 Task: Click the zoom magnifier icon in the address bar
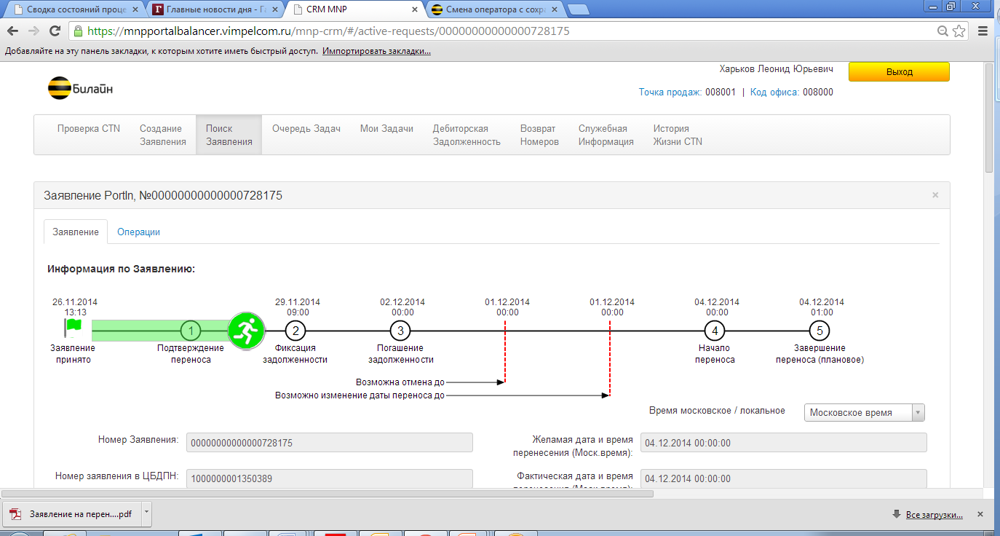coord(943,31)
